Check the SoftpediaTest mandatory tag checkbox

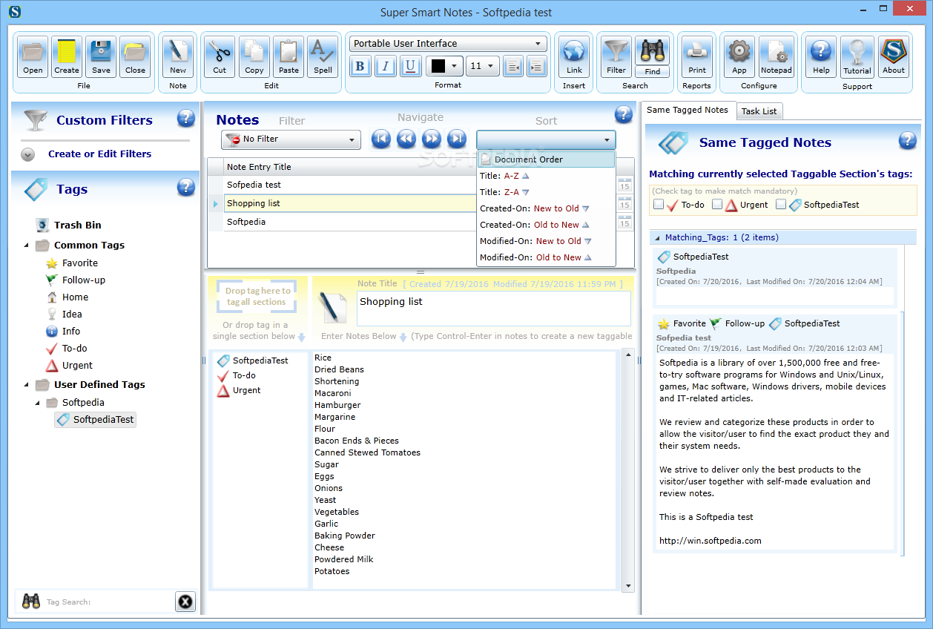click(781, 205)
